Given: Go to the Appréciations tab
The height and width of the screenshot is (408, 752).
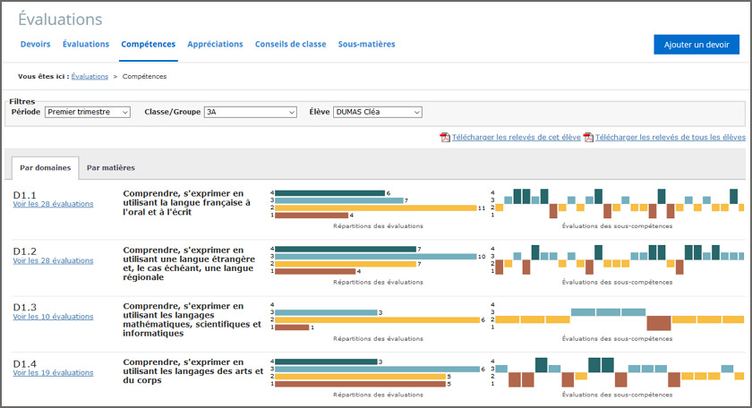Looking at the screenshot, I should pyautogui.click(x=215, y=44).
